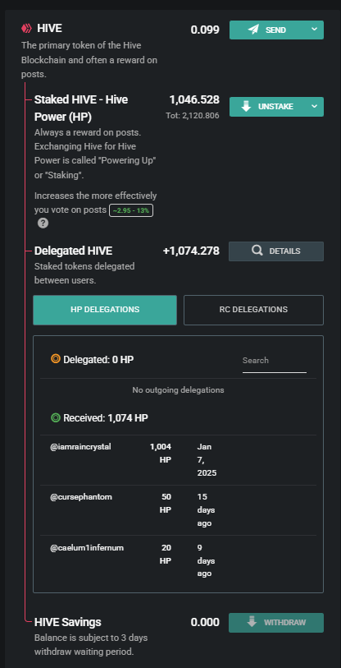
Task: Open the UNSTAKE button dropdown chevron
Action: [314, 106]
